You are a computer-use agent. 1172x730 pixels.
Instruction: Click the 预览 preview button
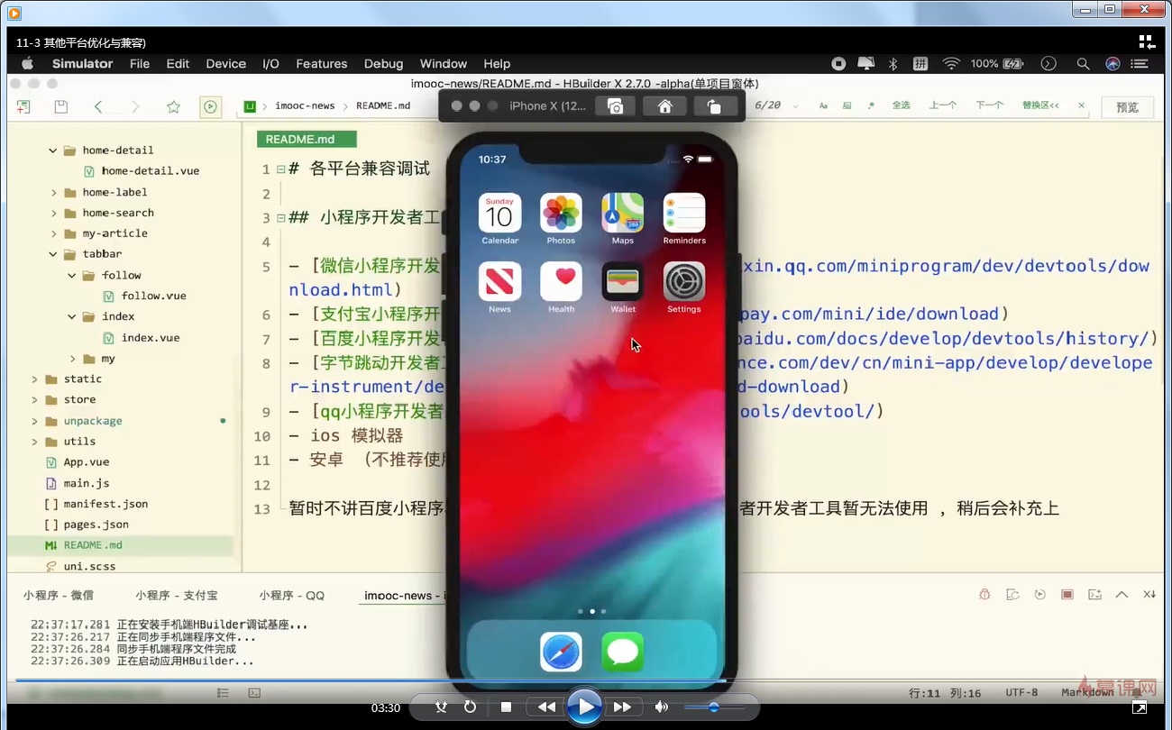pyautogui.click(x=1128, y=106)
